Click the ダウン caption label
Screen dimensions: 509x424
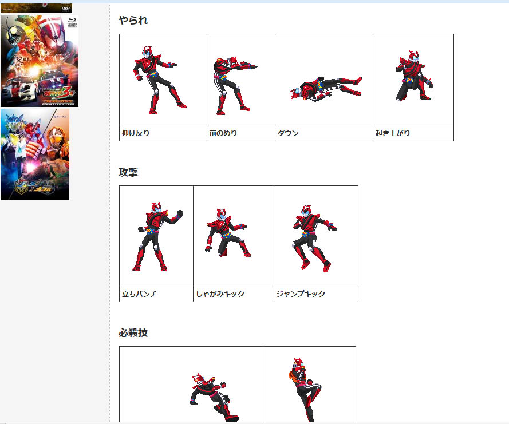[x=288, y=133]
